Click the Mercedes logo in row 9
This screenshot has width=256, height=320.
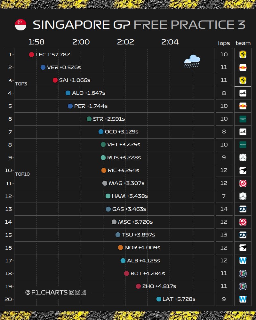[243, 157]
